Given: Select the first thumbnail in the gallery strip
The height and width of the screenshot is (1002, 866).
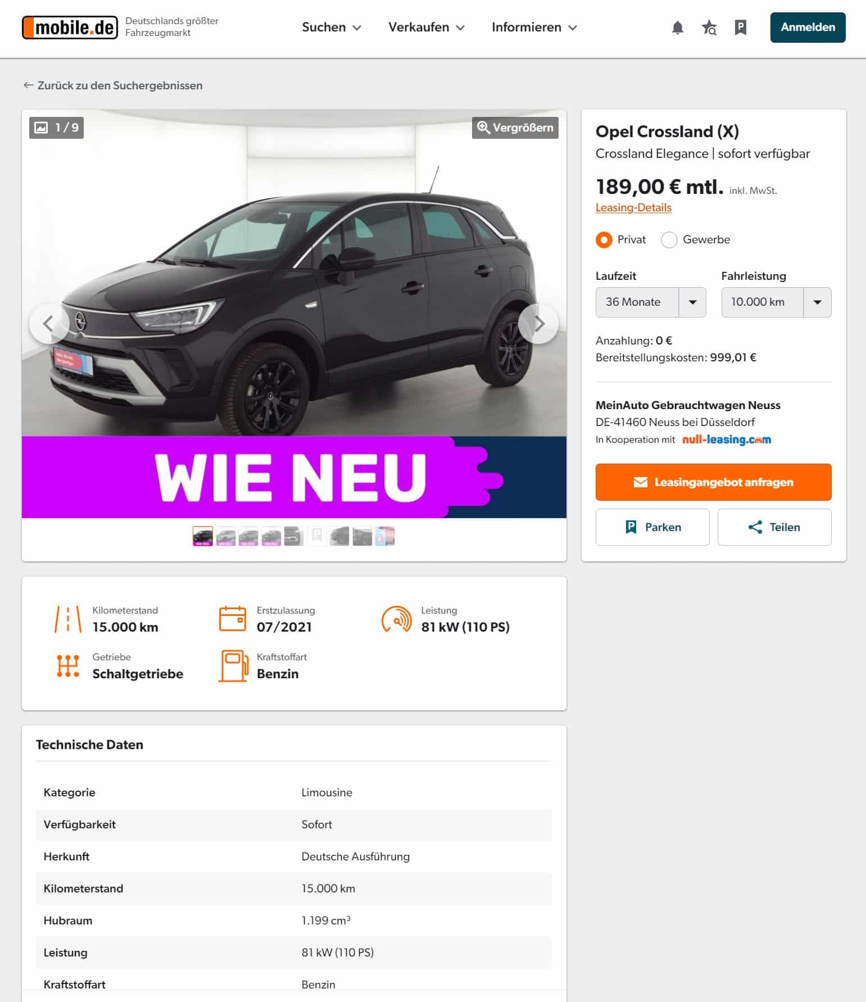Looking at the screenshot, I should pos(203,536).
